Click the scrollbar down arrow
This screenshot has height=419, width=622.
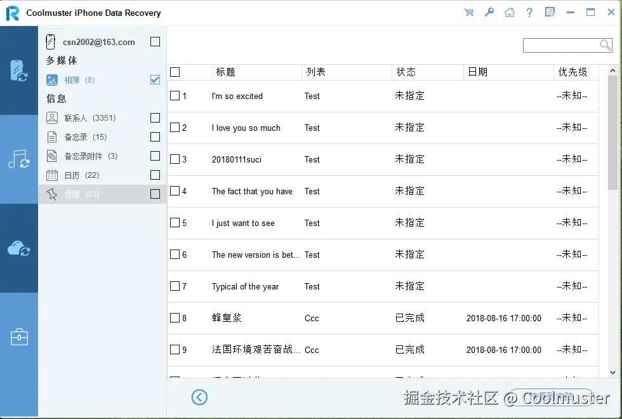pyautogui.click(x=612, y=373)
